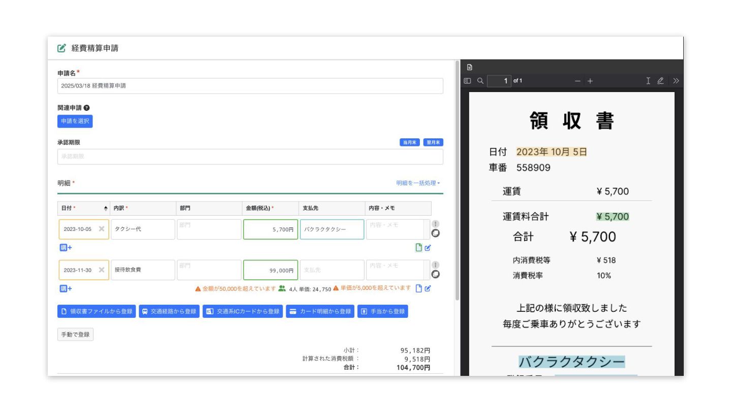Select the PDF draw pen tool
Image resolution: width=732 pixels, height=412 pixels.
[660, 81]
